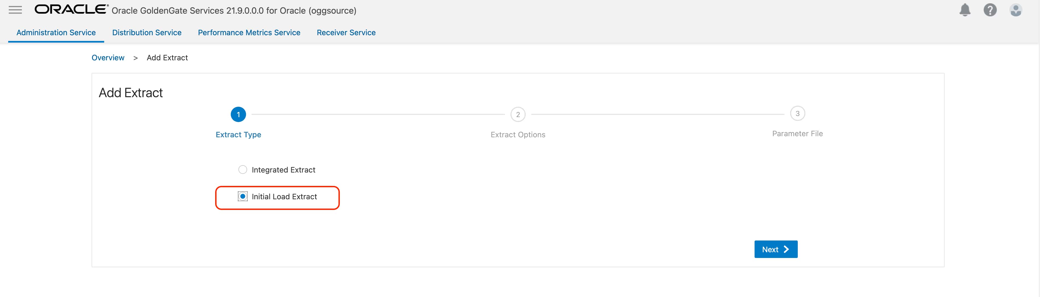Open the Performance Metrics Service tab
The width and height of the screenshot is (1040, 297).
249,33
